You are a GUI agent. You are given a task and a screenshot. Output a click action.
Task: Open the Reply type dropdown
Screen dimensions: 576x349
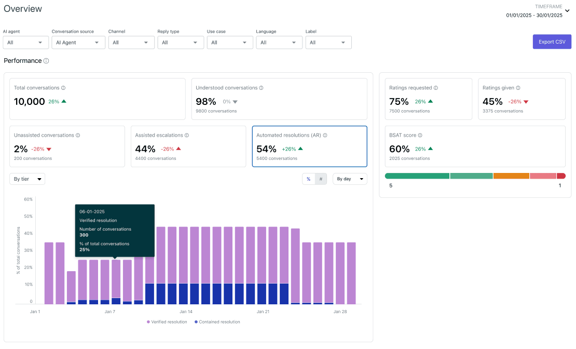(x=181, y=43)
